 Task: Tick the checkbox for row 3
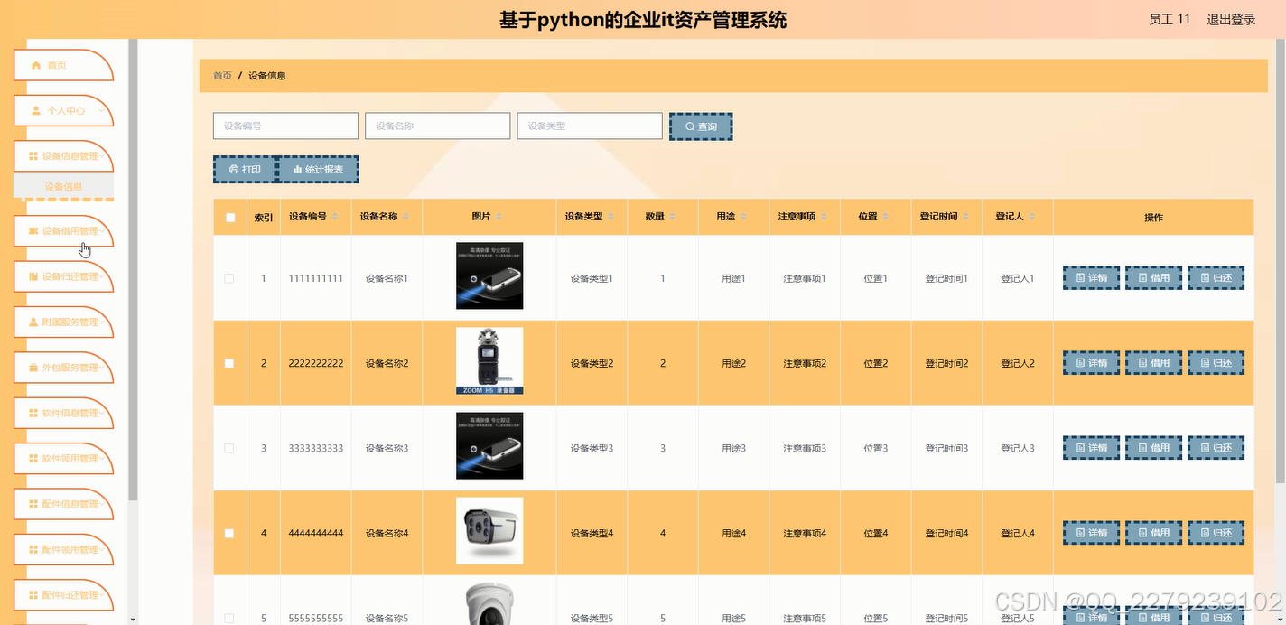[228, 447]
